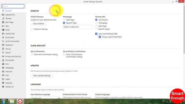The height and width of the screenshot is (104, 185).
Task: Select Last Session startup option
Action: 96,20
